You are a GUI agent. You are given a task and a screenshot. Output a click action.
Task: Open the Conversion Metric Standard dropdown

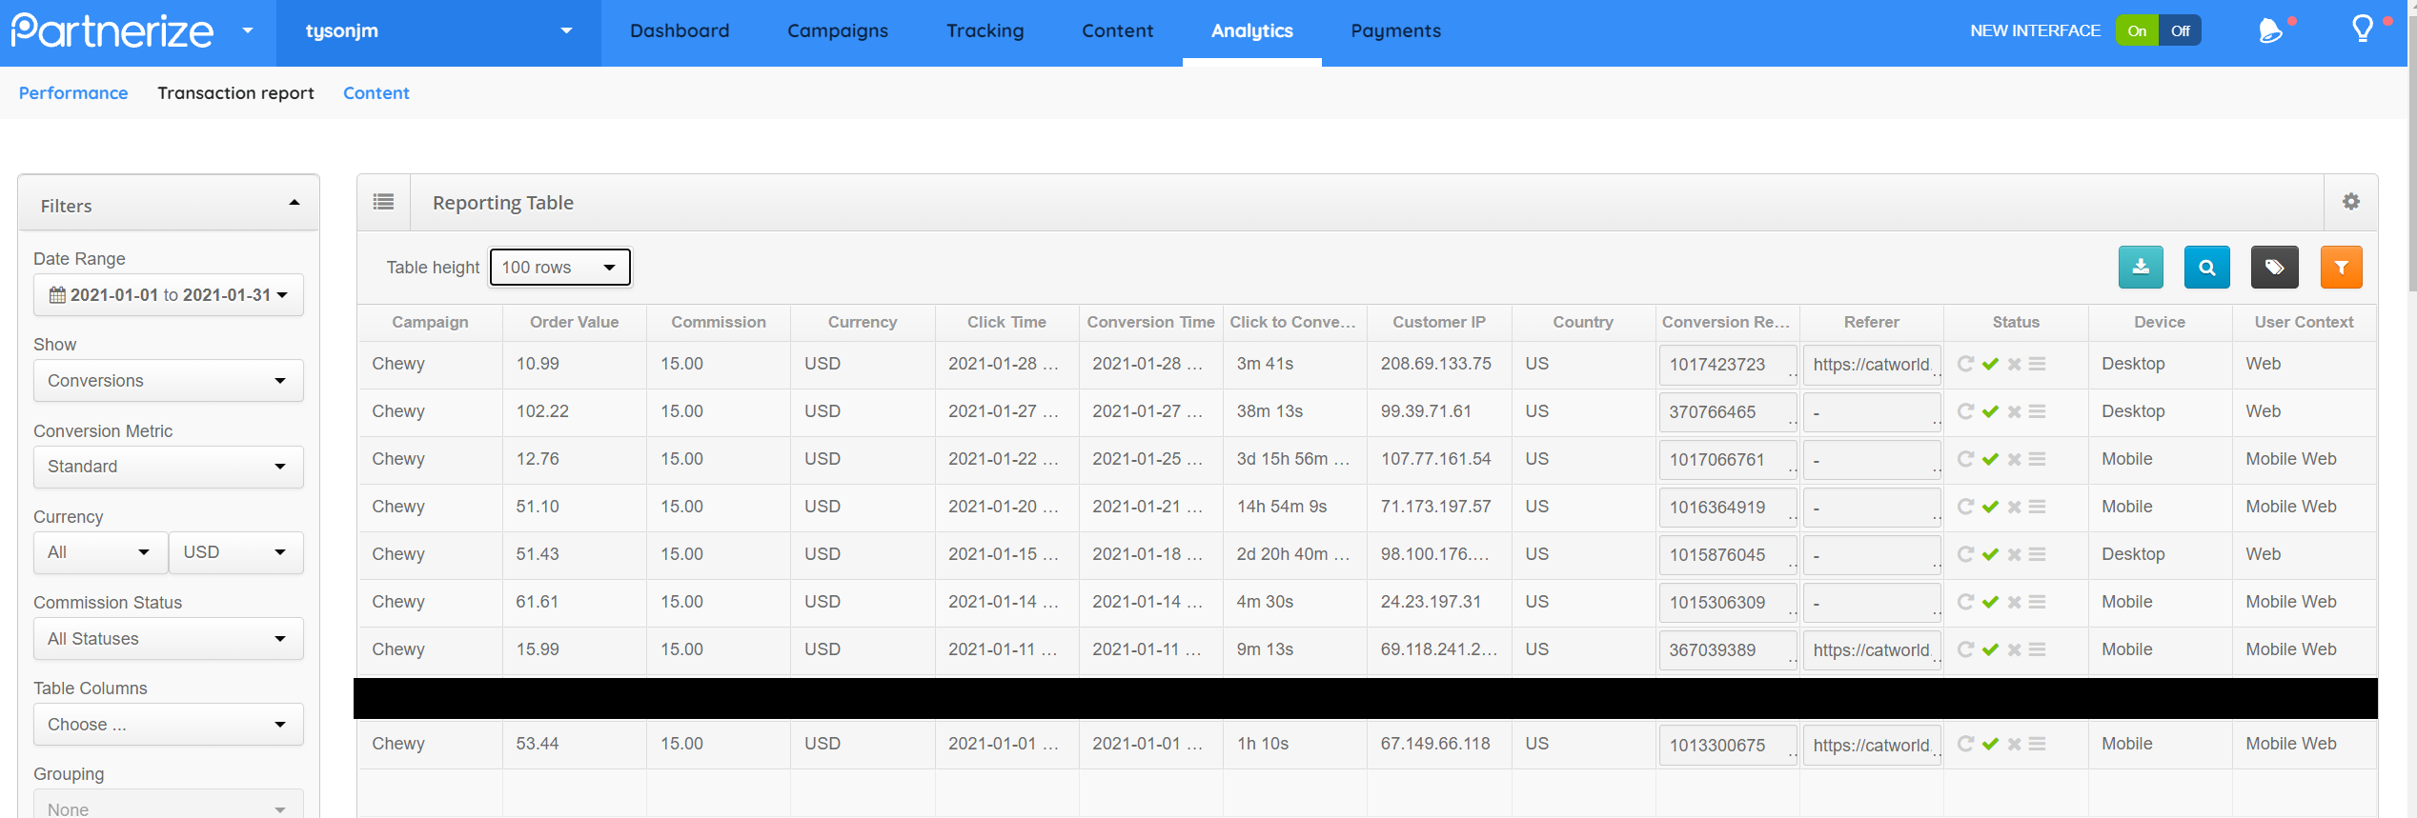(169, 467)
